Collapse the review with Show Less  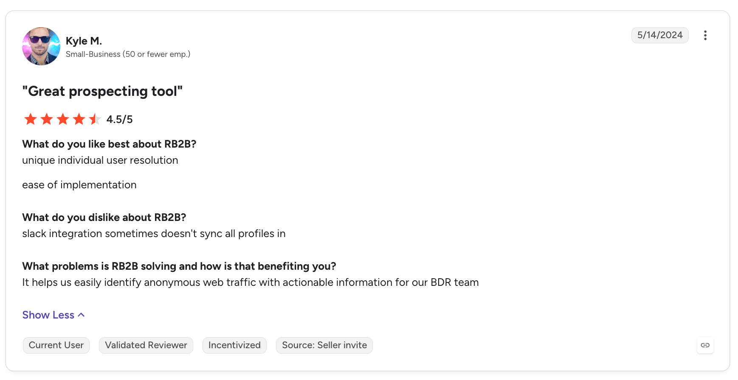tap(54, 315)
